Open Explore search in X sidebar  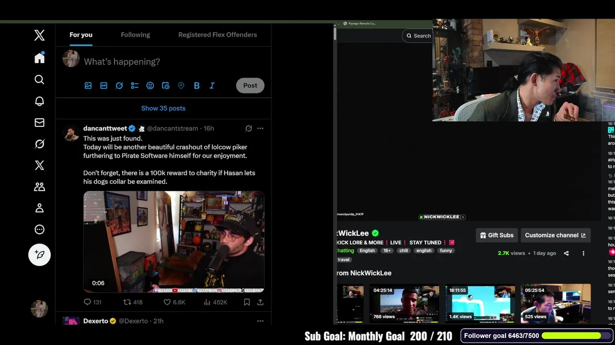coord(39,80)
